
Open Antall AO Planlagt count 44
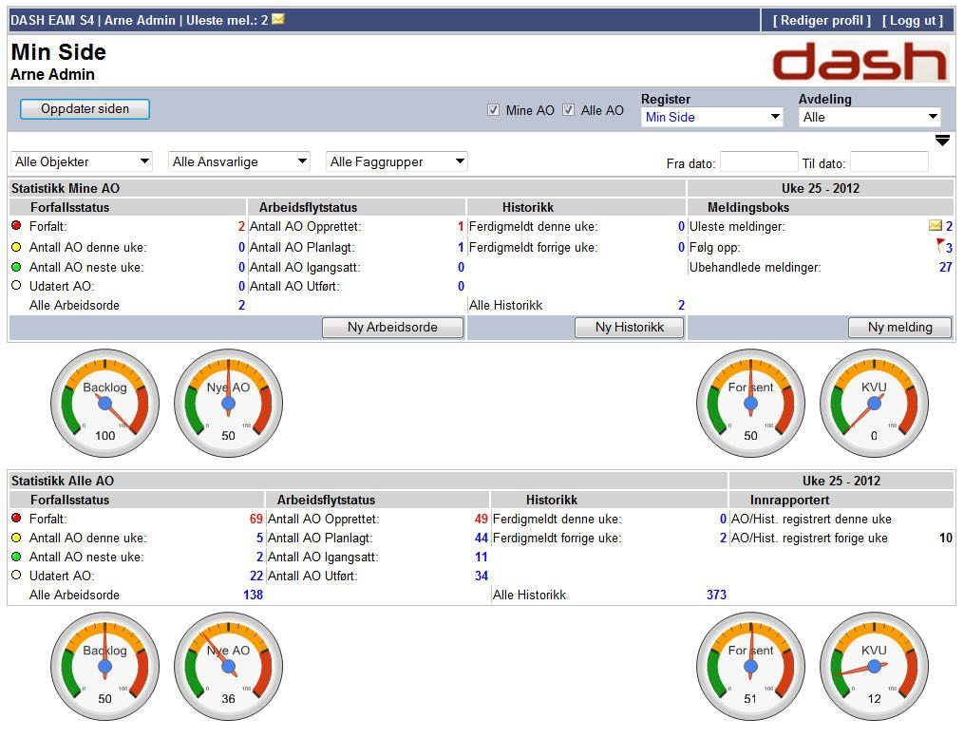[482, 538]
